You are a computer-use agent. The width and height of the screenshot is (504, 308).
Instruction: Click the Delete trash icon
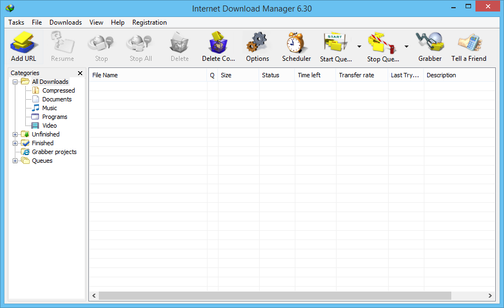(x=179, y=43)
